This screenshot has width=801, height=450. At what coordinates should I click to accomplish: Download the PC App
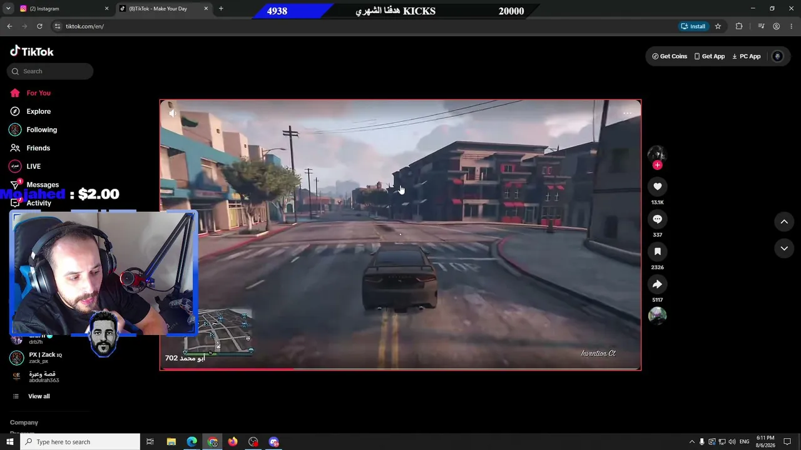pos(747,56)
